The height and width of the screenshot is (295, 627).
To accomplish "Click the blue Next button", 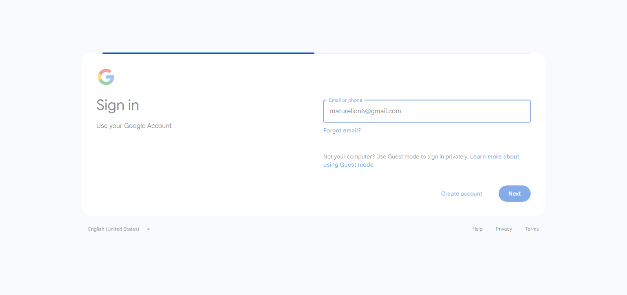I will [514, 194].
